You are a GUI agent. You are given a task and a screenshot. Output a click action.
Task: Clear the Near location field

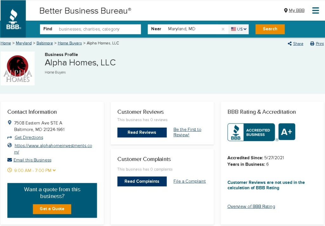(x=223, y=29)
